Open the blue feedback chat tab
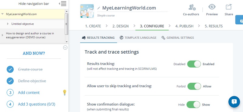 239,20
